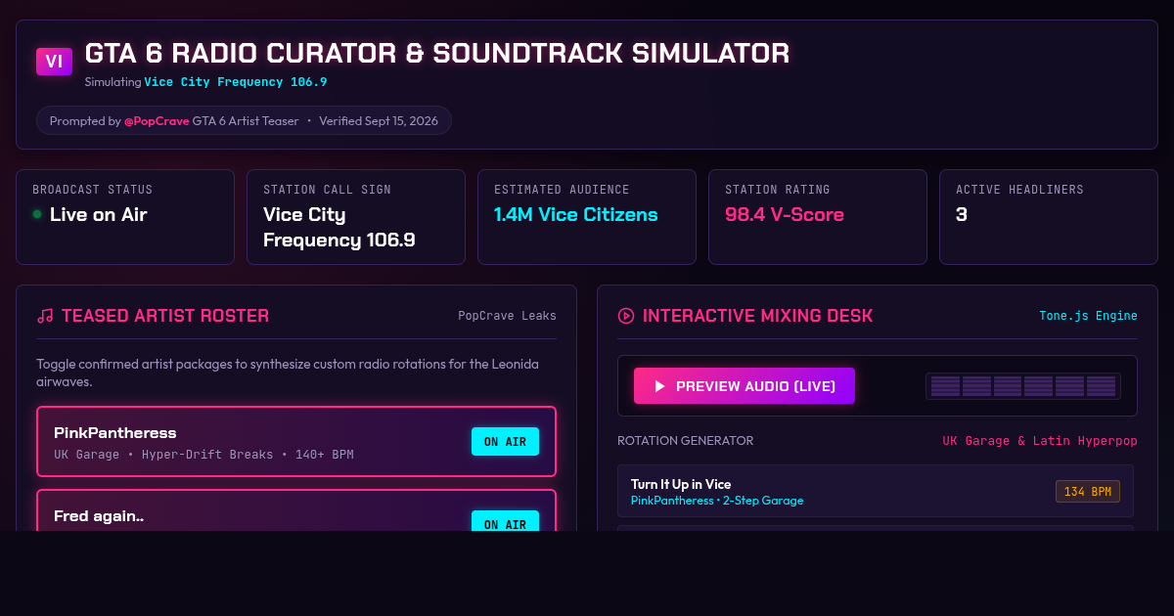The height and width of the screenshot is (616, 1174).
Task: Click the UK Garage Hyper-Drift Breaks description
Action: [x=203, y=455]
